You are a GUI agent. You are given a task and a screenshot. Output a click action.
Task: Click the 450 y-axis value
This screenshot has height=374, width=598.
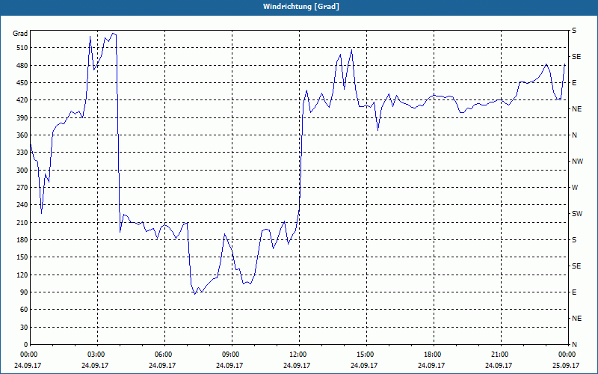(x=22, y=83)
